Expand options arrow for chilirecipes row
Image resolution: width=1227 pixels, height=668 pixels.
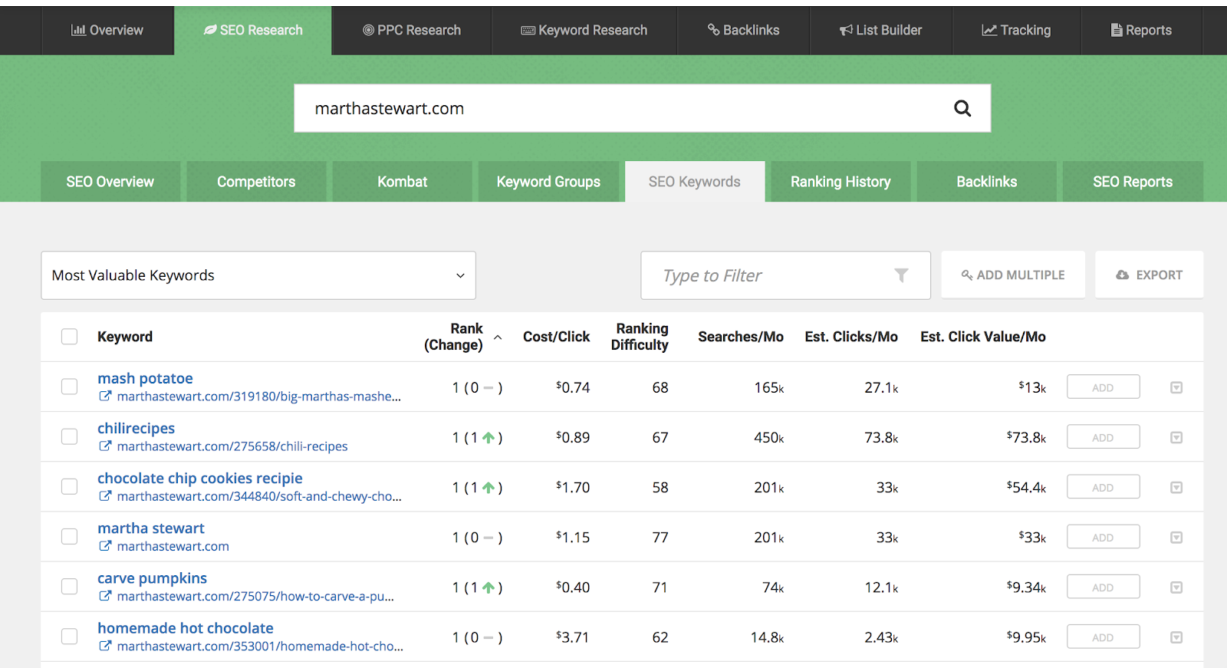pos(1176,438)
